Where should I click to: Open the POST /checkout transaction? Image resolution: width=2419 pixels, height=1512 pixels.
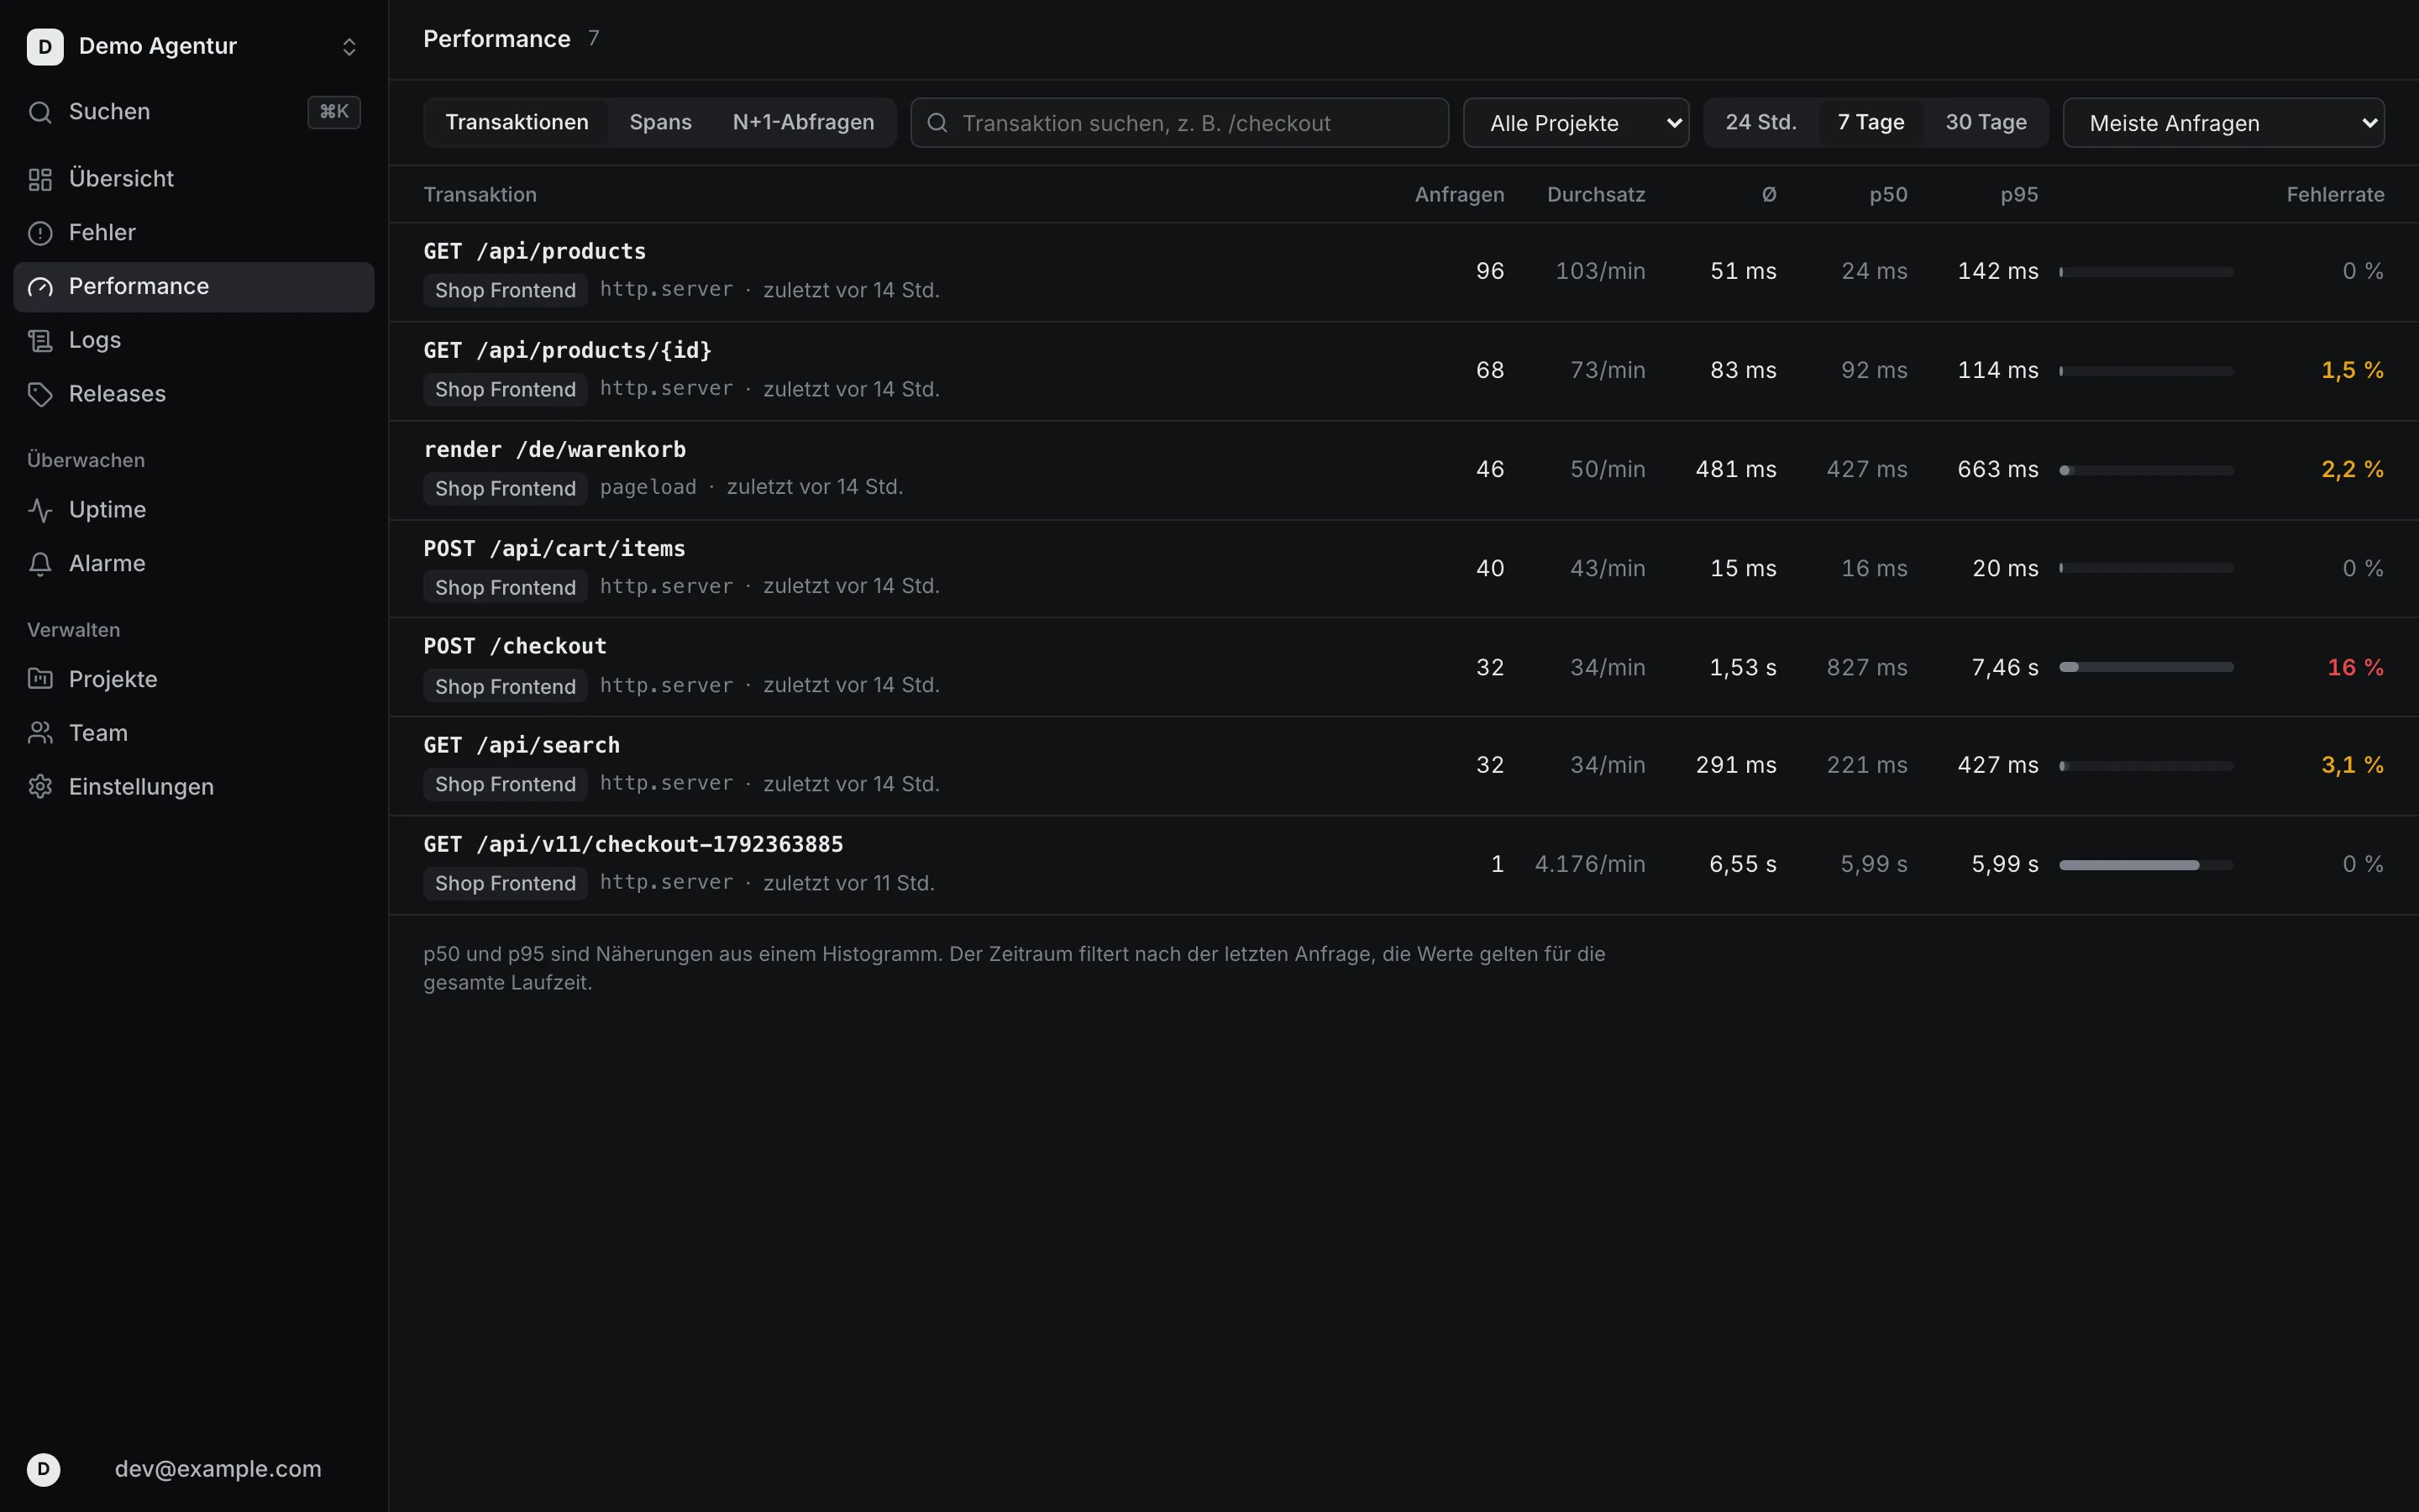[1404, 667]
